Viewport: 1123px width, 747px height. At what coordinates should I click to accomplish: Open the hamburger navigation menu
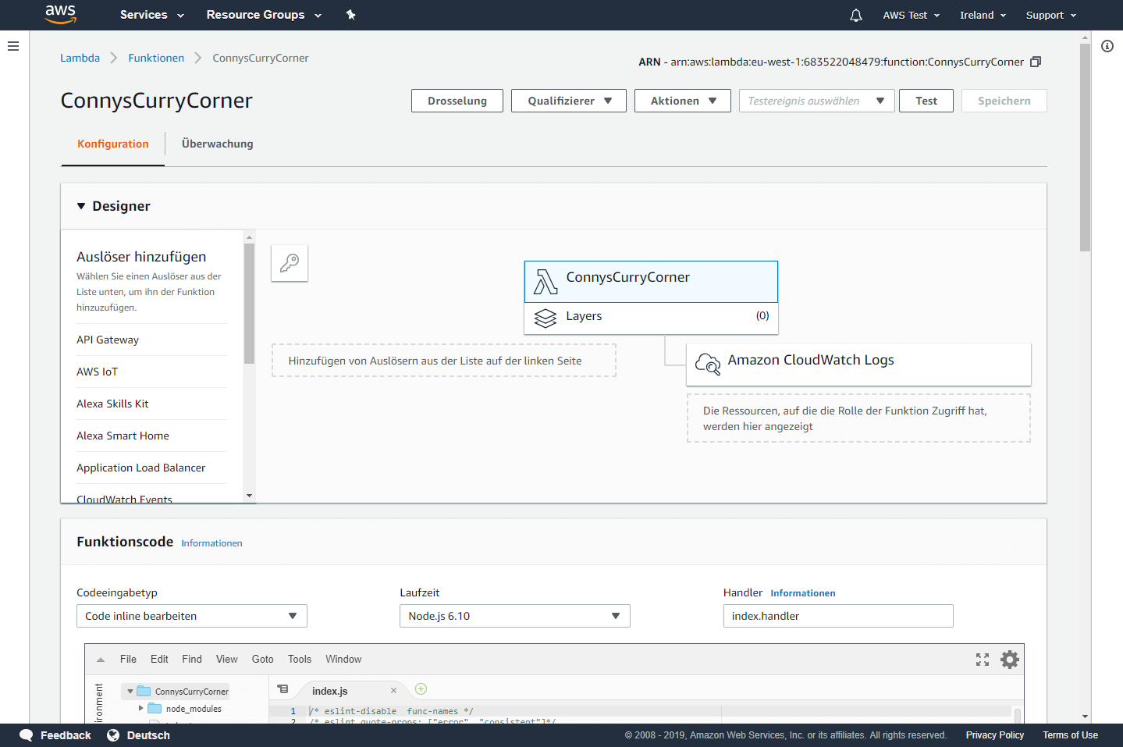point(13,46)
